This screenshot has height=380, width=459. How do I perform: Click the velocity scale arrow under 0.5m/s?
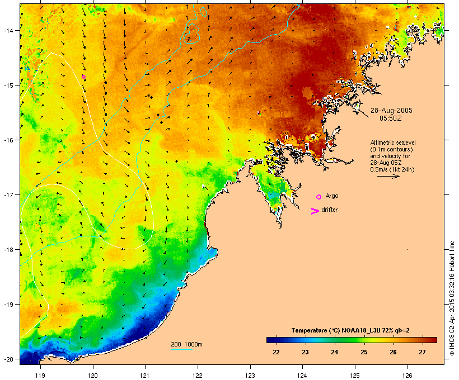coord(388,176)
